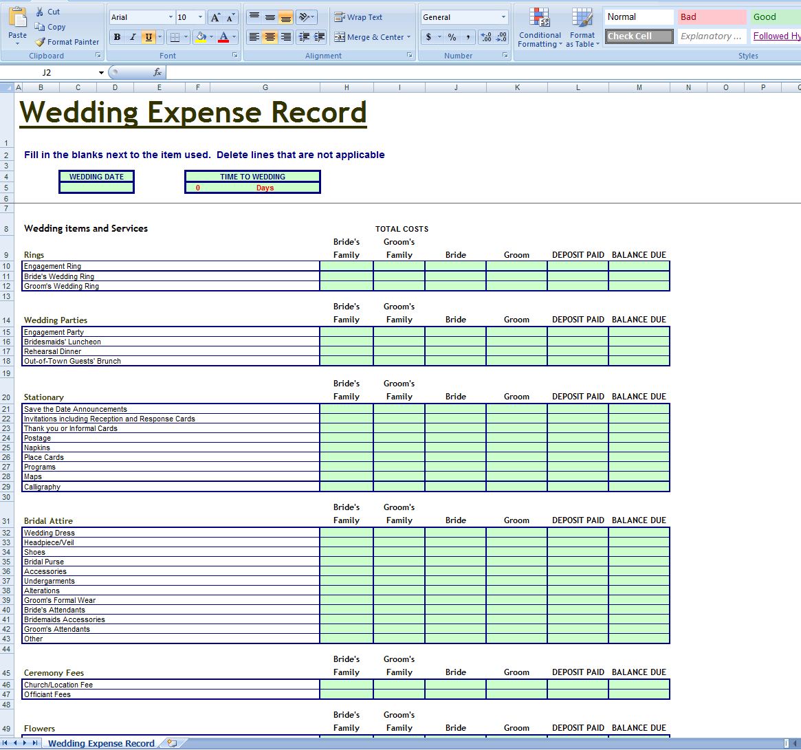Select the Wedding Expense Record sheet tab
Screen dimensions: 801x750
[101, 743]
